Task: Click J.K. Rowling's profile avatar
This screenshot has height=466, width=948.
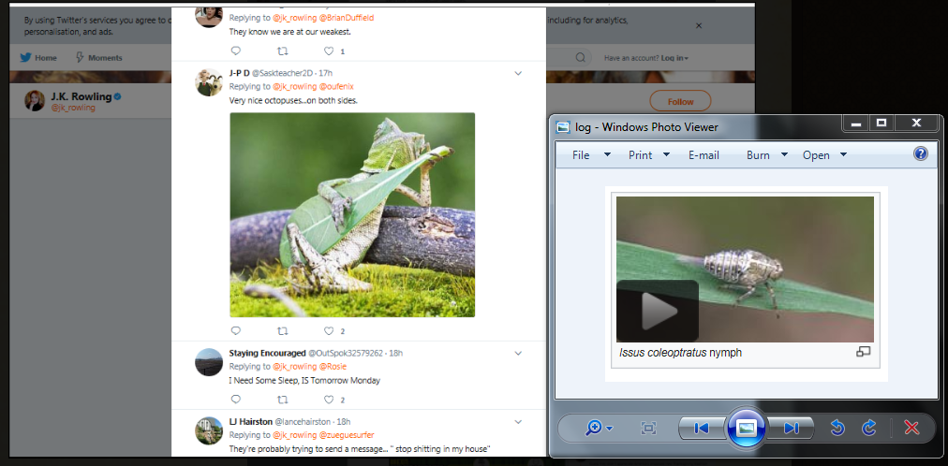Action: pyautogui.click(x=35, y=101)
